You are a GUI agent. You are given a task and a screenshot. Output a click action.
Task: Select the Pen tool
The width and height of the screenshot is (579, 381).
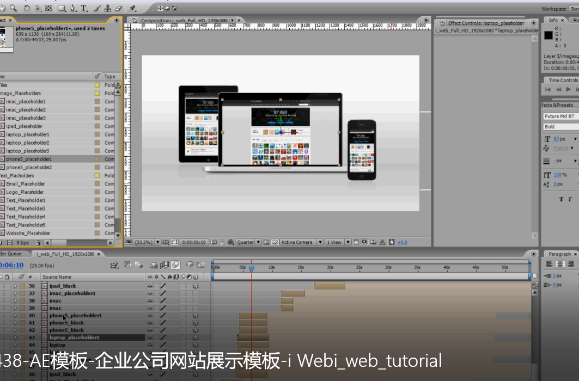(73, 8)
